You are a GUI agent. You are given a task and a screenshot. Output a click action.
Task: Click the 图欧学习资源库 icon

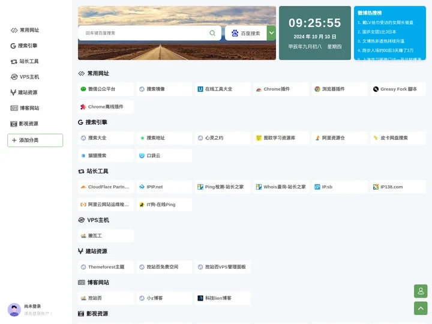click(x=259, y=138)
